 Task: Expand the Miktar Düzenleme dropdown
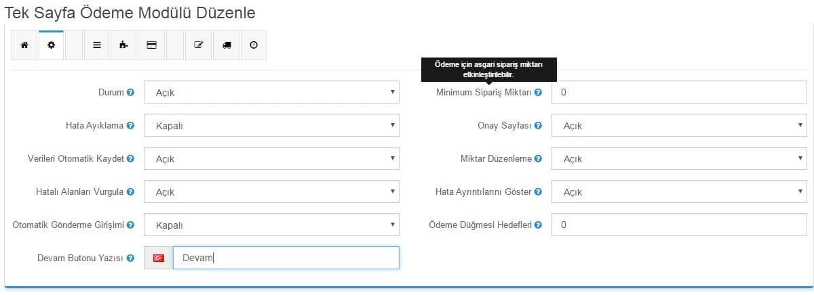(679, 158)
